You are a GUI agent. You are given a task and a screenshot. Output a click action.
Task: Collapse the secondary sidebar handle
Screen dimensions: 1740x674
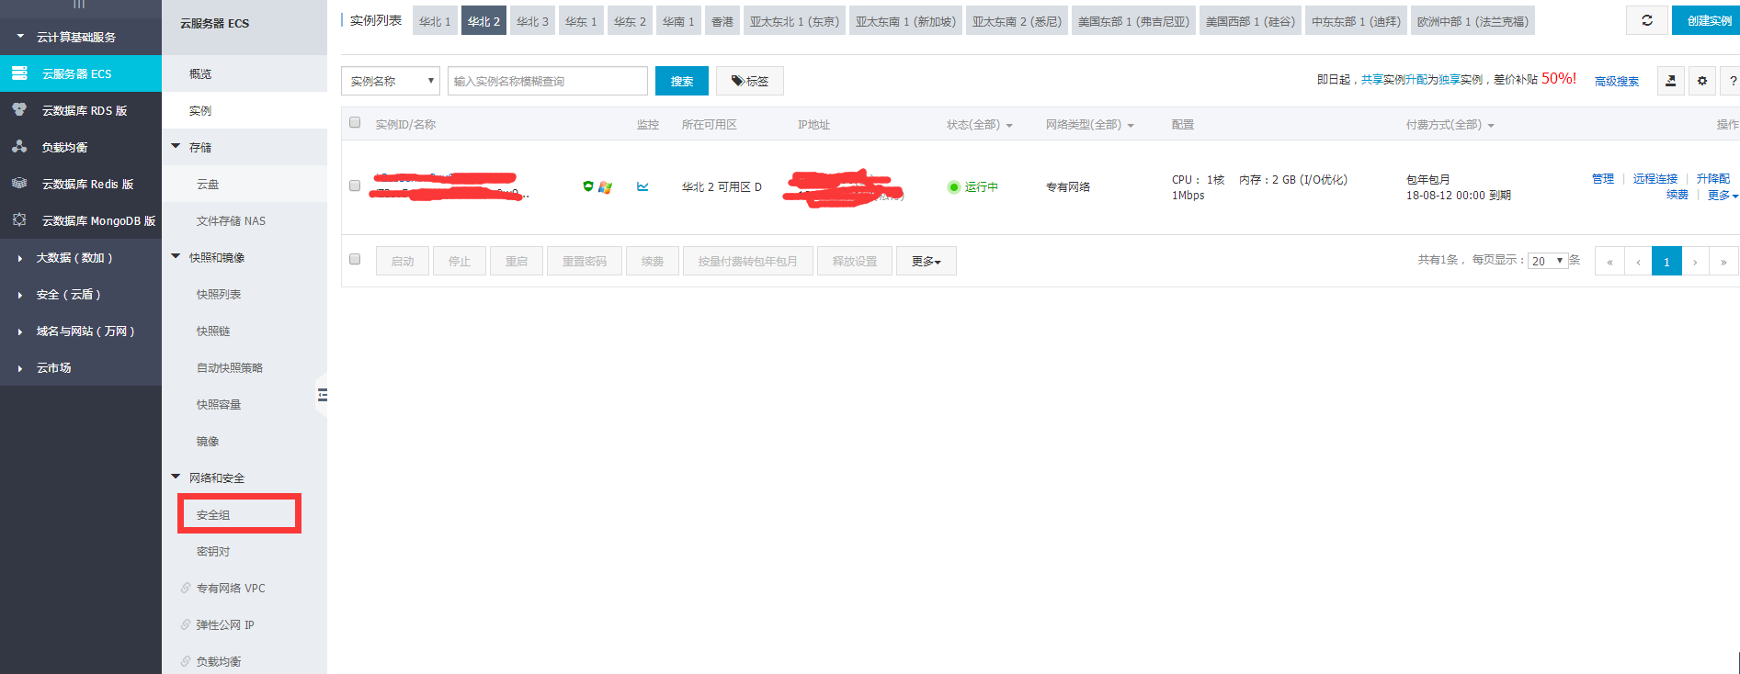(322, 395)
